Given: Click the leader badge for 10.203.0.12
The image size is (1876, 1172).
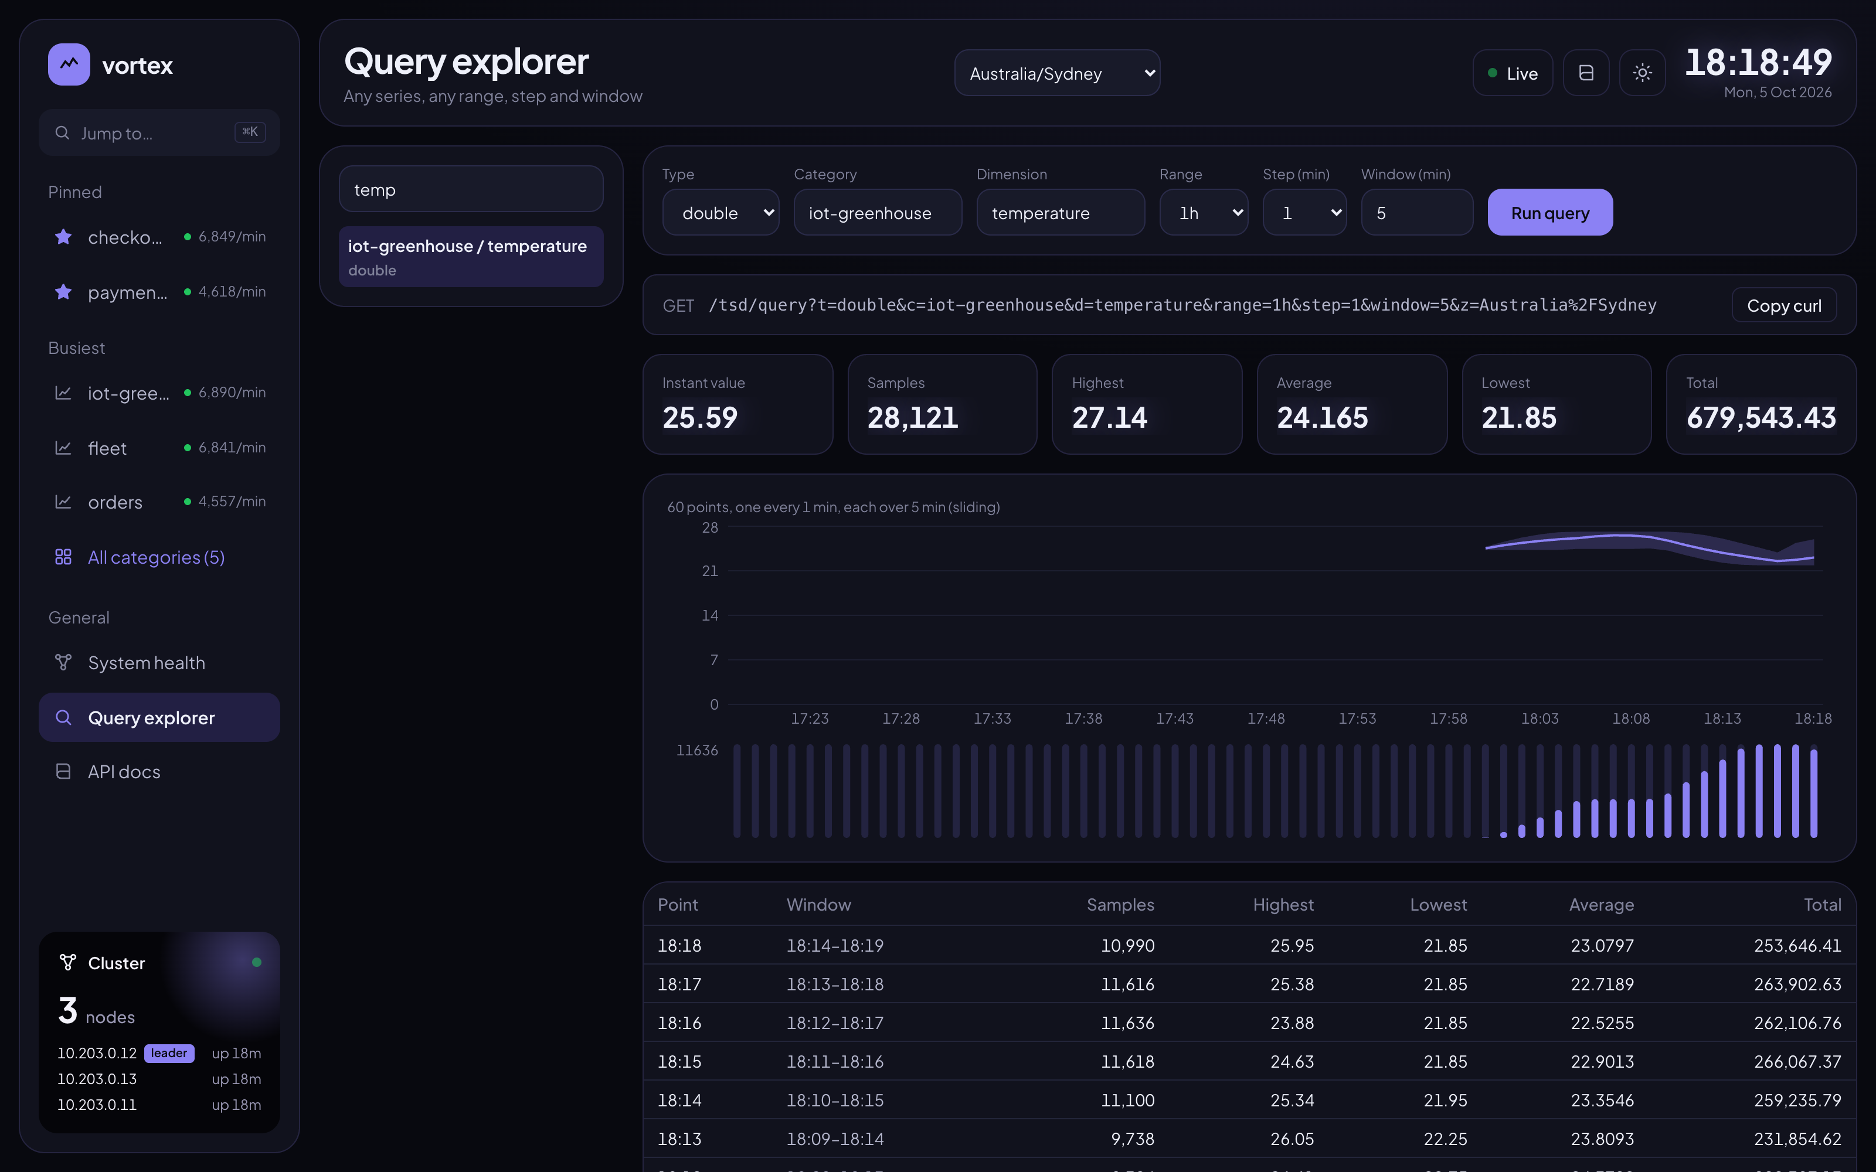Looking at the screenshot, I should [x=169, y=1052].
